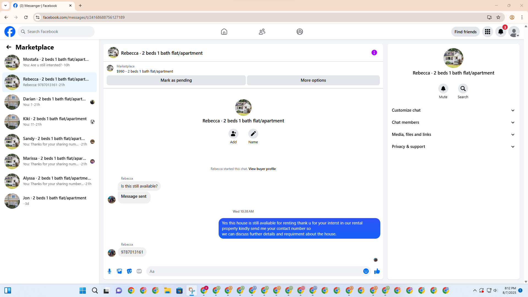Viewport: 528px width, 297px height.
Task: Open the Mostafa conversation
Action: click(x=50, y=62)
